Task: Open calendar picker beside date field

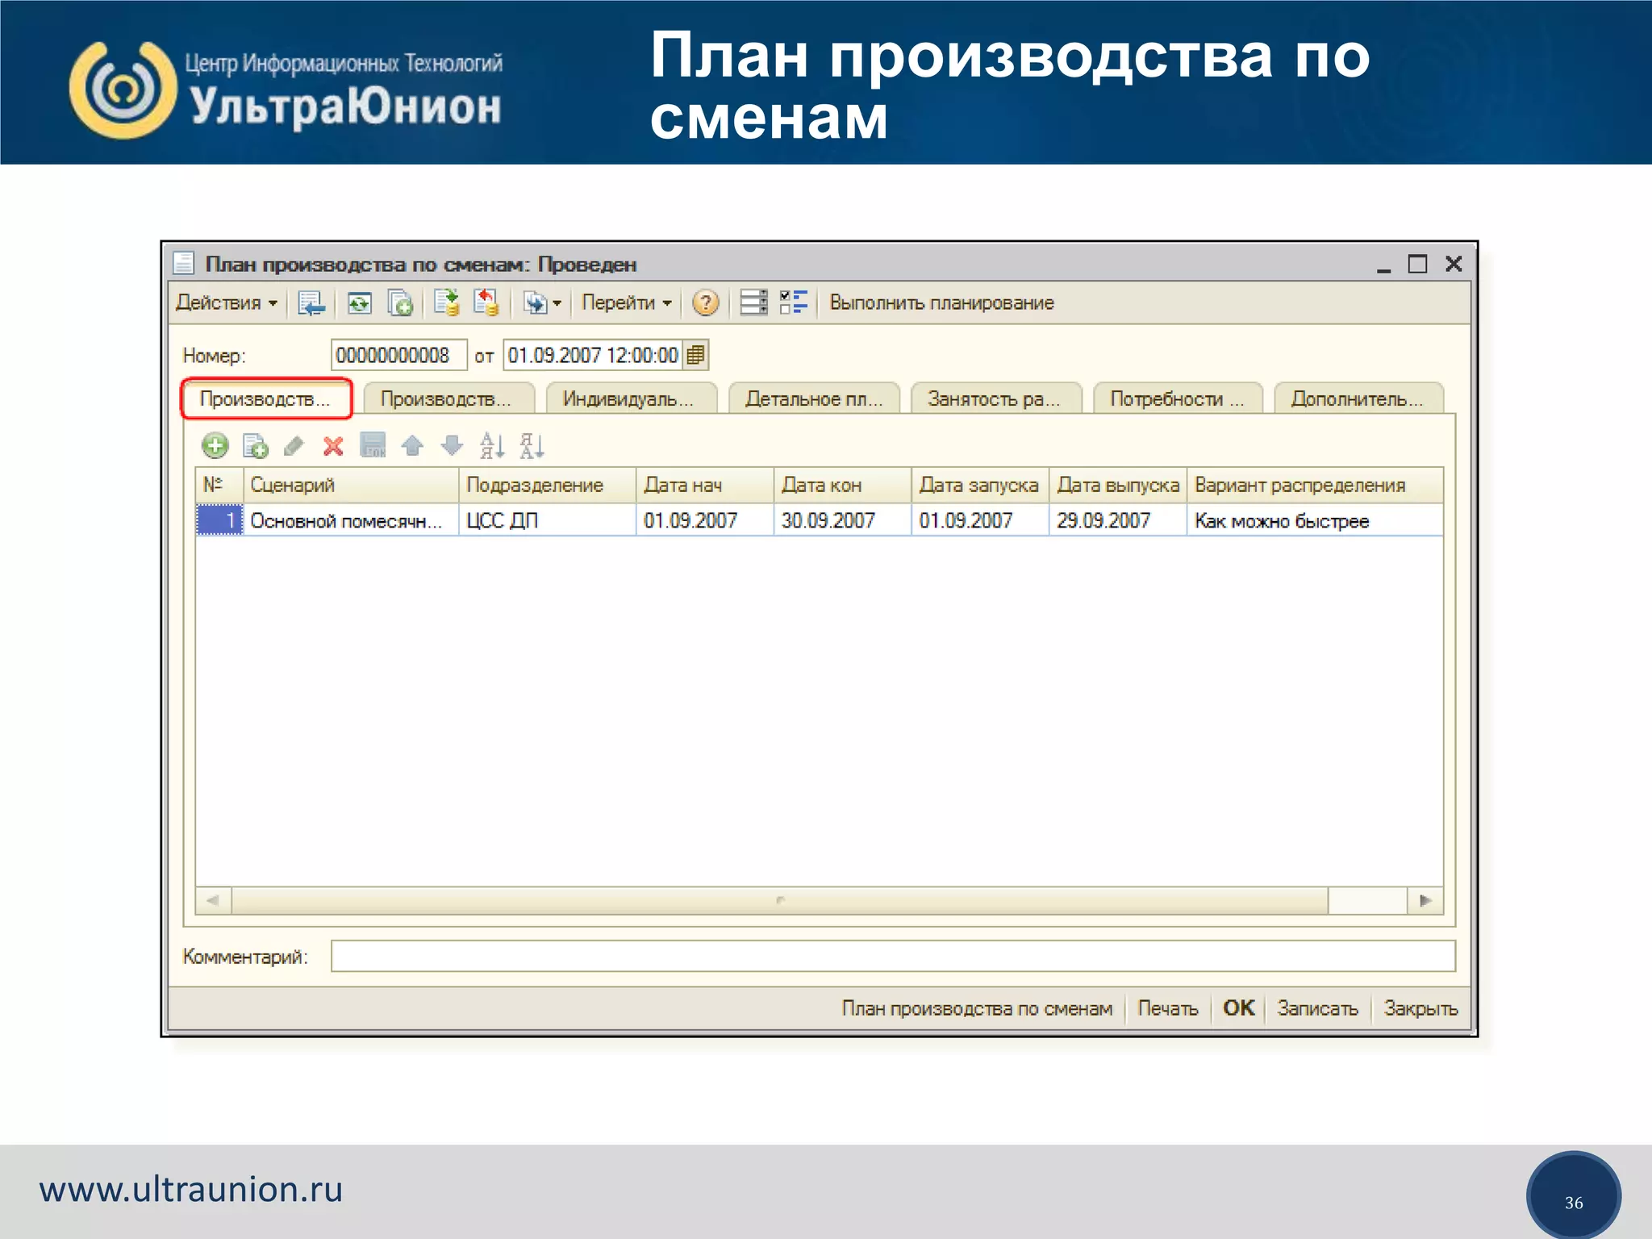Action: [695, 355]
